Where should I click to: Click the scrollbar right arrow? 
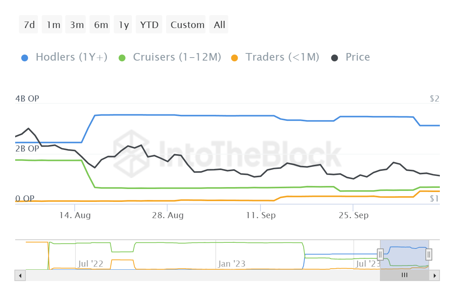(x=435, y=275)
